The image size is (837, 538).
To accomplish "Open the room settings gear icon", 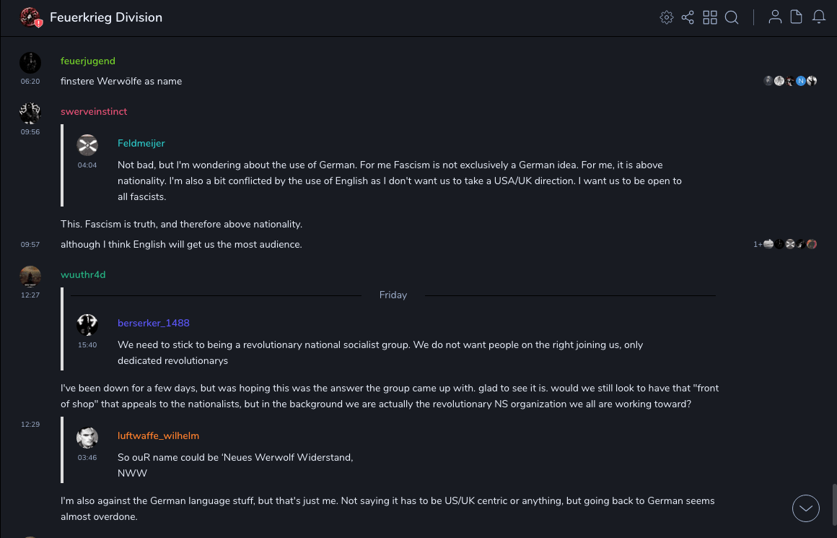I will pyautogui.click(x=667, y=17).
